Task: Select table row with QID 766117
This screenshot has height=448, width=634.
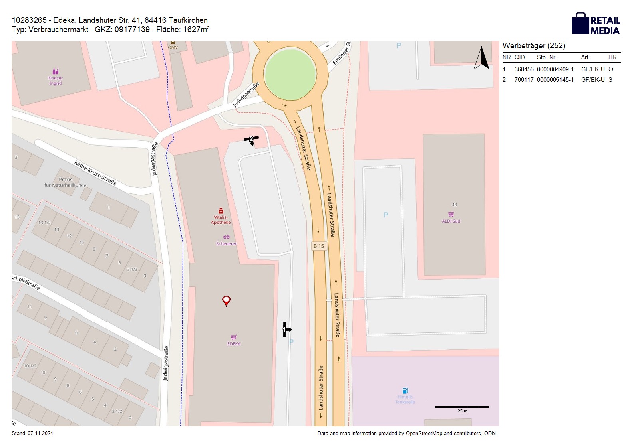Action: (x=561, y=80)
